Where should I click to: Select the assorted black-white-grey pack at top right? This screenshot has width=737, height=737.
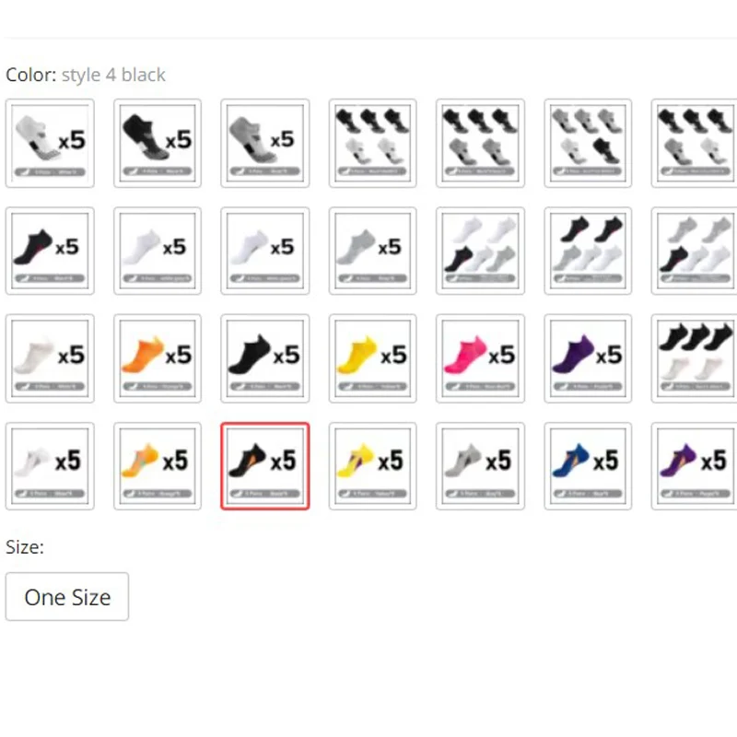coord(695,143)
